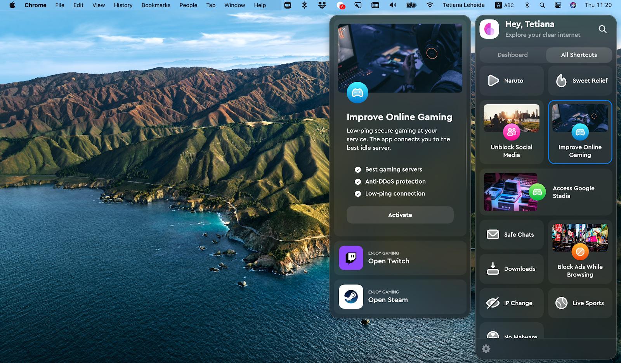Image resolution: width=621 pixels, height=363 pixels.
Task: Click the battery status icon
Action: [x=411, y=5]
